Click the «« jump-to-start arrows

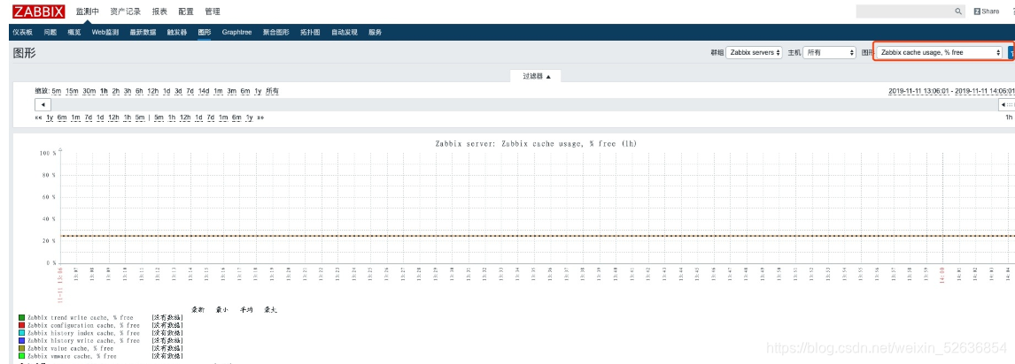click(38, 118)
